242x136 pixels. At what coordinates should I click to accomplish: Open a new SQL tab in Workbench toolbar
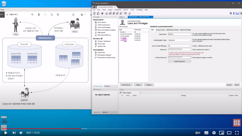click(95, 13)
